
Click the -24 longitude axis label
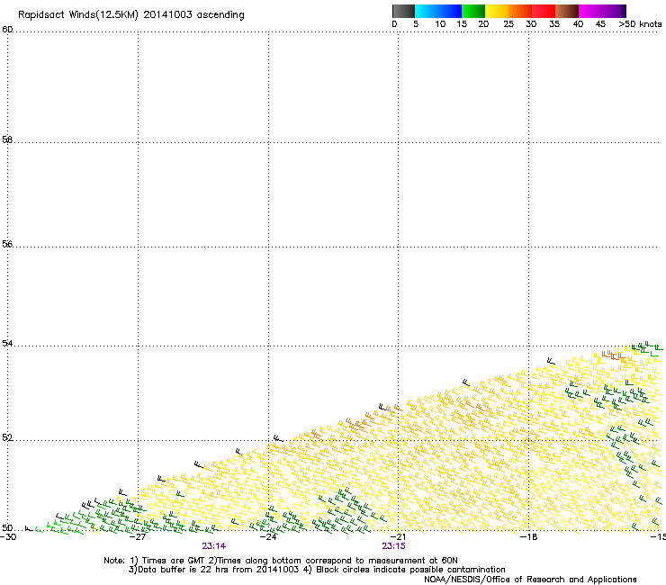coord(268,537)
